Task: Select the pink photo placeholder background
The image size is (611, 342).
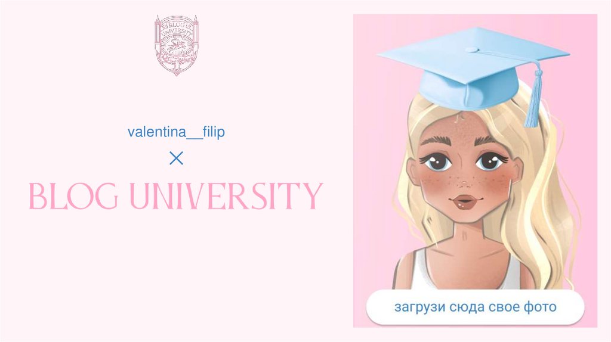Action: coord(475,171)
